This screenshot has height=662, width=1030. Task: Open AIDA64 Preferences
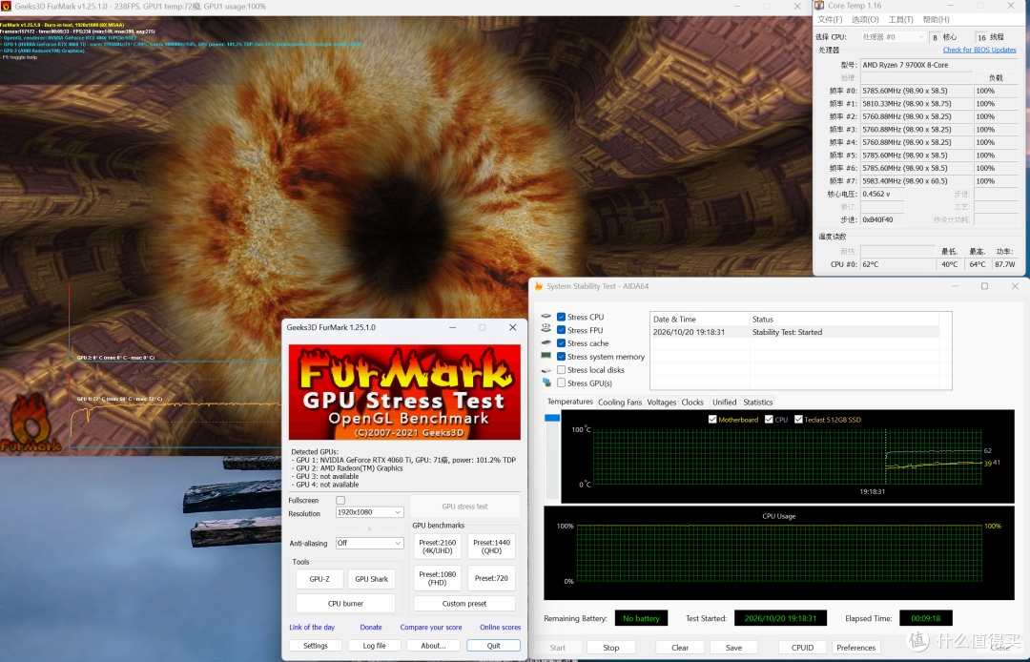coord(855,648)
